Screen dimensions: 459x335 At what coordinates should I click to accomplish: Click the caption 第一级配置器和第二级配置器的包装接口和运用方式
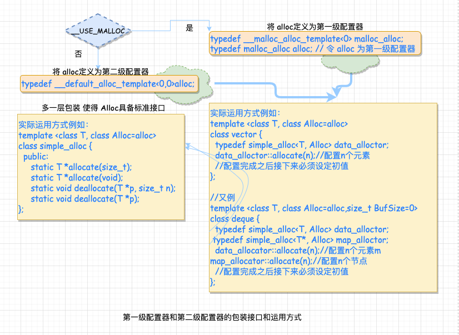pyautogui.click(x=212, y=317)
